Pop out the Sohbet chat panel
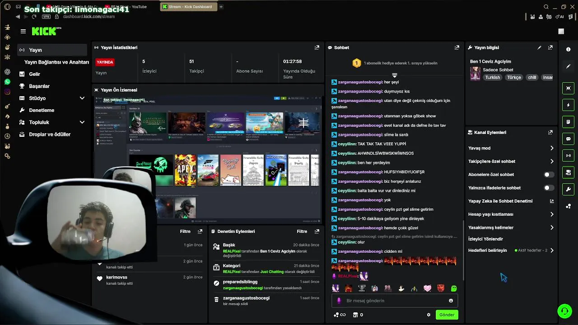This screenshot has height=325, width=578. [x=457, y=47]
